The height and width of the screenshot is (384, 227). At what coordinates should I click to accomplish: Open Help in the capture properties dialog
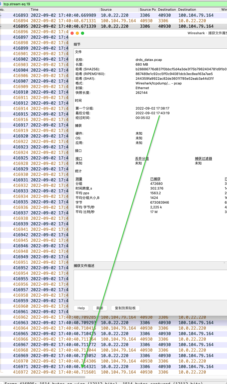coord(81,308)
